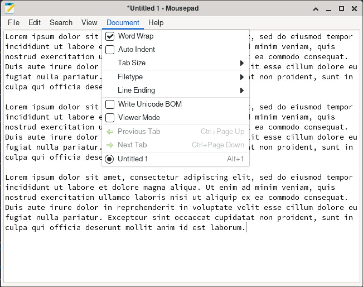The height and width of the screenshot is (287, 363).
Task: Click the Ctrl+Page Up shortcut text
Action: coord(222,132)
